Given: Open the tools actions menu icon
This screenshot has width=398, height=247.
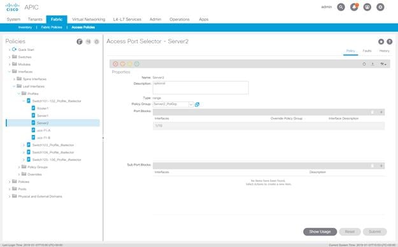Looking at the screenshot, I should 383,64.
